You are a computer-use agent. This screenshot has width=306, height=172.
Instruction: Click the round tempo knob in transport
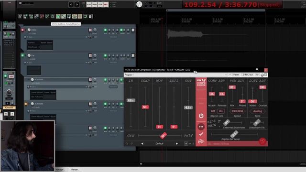pos(139,4)
